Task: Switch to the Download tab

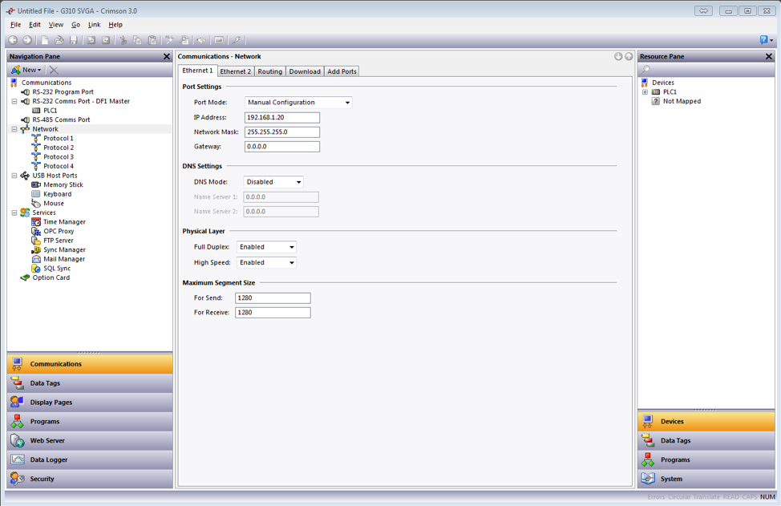Action: tap(305, 71)
